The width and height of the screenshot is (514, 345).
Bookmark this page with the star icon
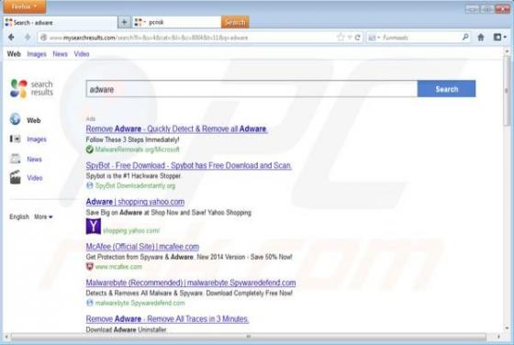pyautogui.click(x=341, y=38)
